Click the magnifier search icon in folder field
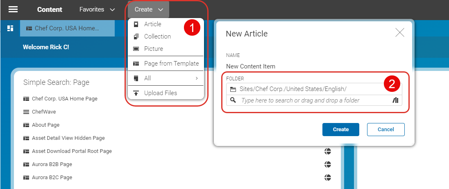This screenshot has height=189, width=449. pos(233,100)
